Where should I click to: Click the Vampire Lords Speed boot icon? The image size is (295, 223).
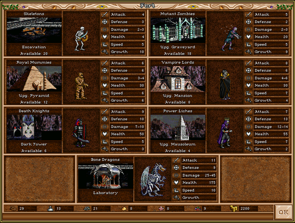(x=248, y=93)
